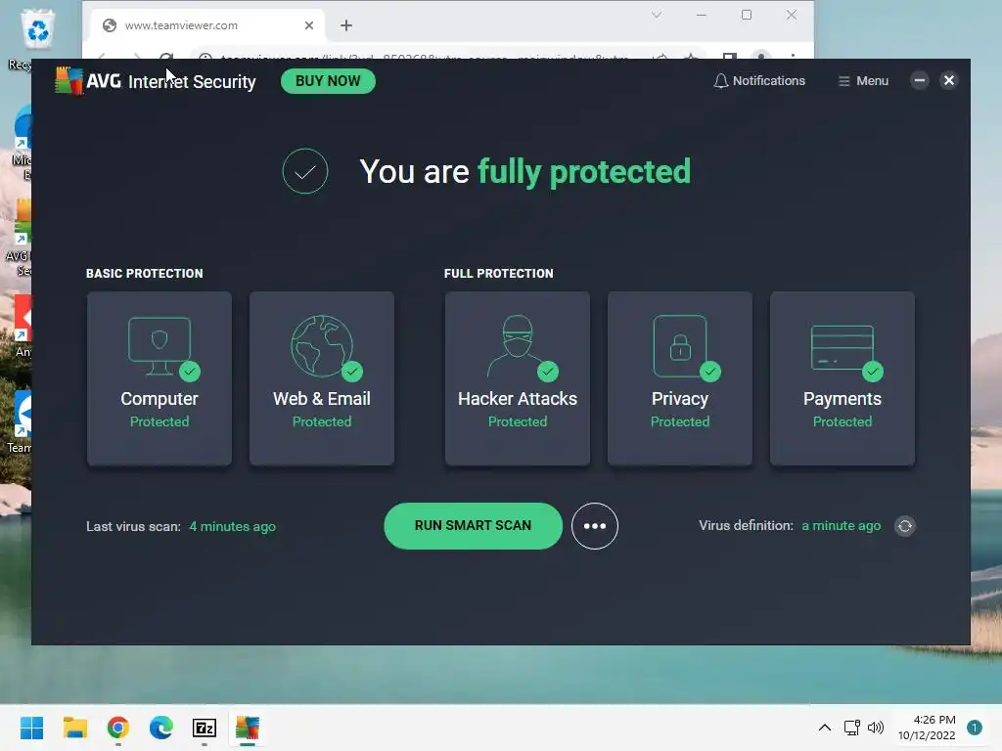Image resolution: width=1002 pixels, height=751 pixels.
Task: Minimize the AVG Internet Security window
Action: click(920, 80)
